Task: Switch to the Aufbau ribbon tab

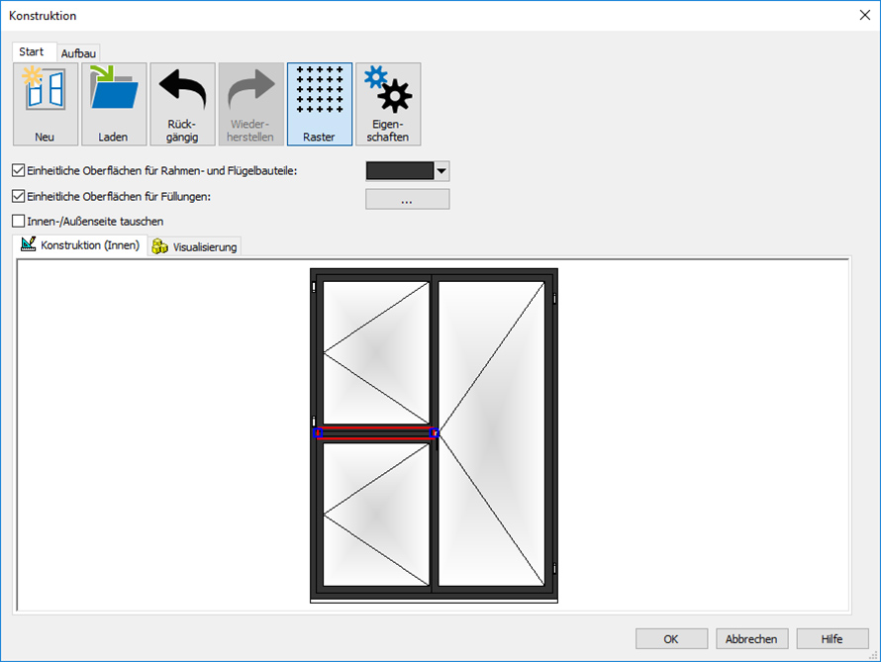Action: (x=78, y=53)
